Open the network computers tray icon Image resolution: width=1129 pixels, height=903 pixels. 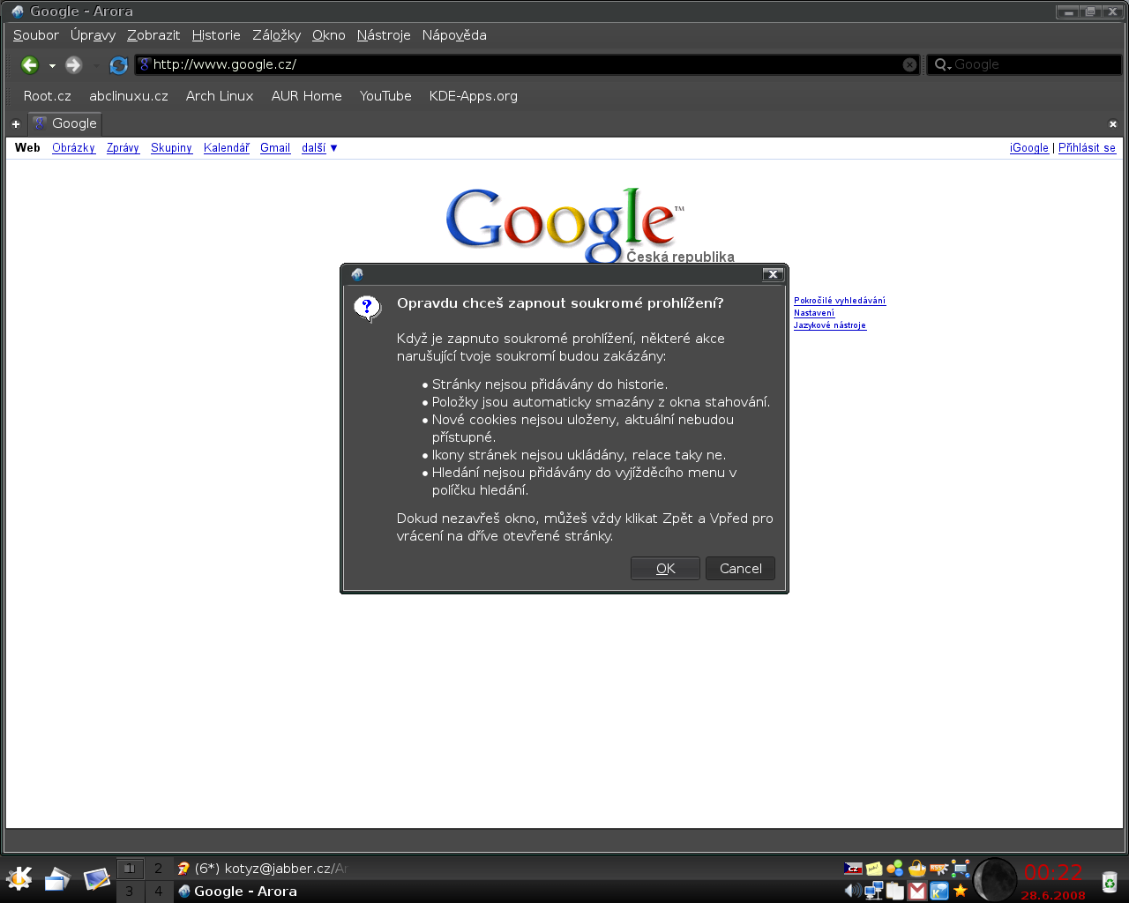tap(874, 891)
